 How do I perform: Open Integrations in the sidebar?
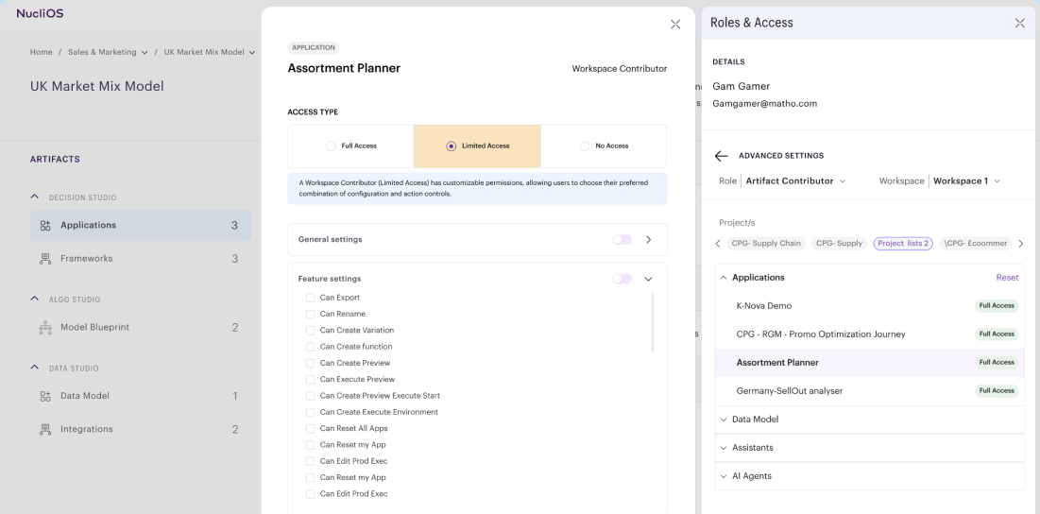pos(141,429)
